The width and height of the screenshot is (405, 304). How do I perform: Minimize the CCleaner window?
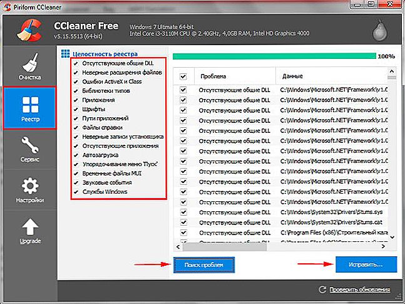(357, 4)
